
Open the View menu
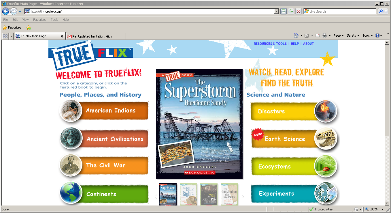tap(25, 20)
